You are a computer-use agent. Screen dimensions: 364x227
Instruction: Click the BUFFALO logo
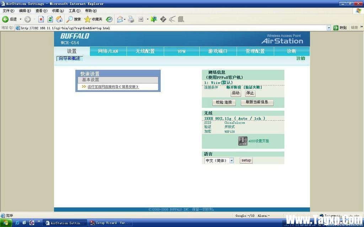tap(75, 36)
